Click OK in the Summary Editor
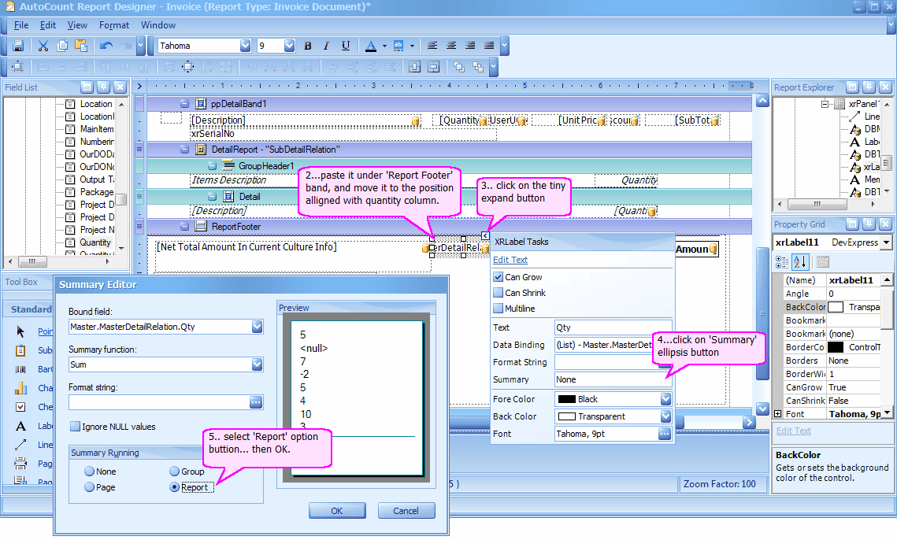Image resolution: width=897 pixels, height=540 pixels. click(x=337, y=511)
